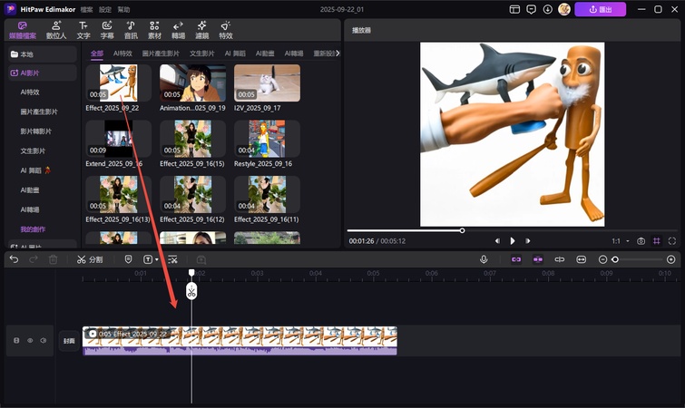This screenshot has width=685, height=408.
Task: Switch to the 圖片產生影片 tab
Action: point(161,53)
